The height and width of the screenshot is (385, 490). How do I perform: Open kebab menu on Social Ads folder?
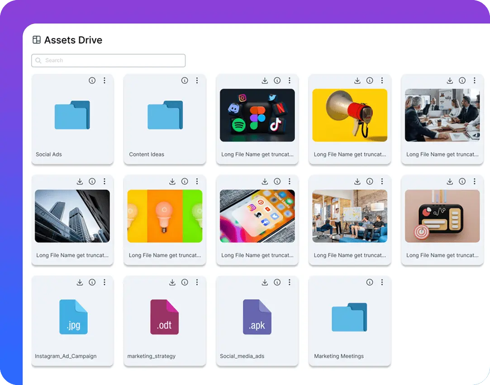tap(105, 81)
